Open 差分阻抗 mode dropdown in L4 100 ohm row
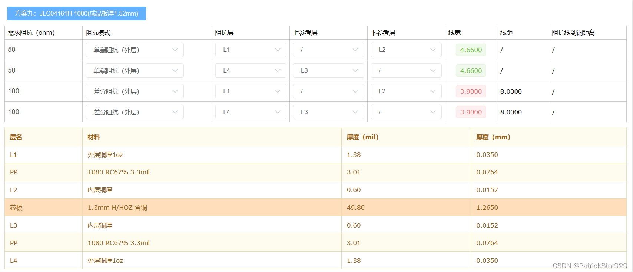The image size is (633, 272). click(x=135, y=112)
